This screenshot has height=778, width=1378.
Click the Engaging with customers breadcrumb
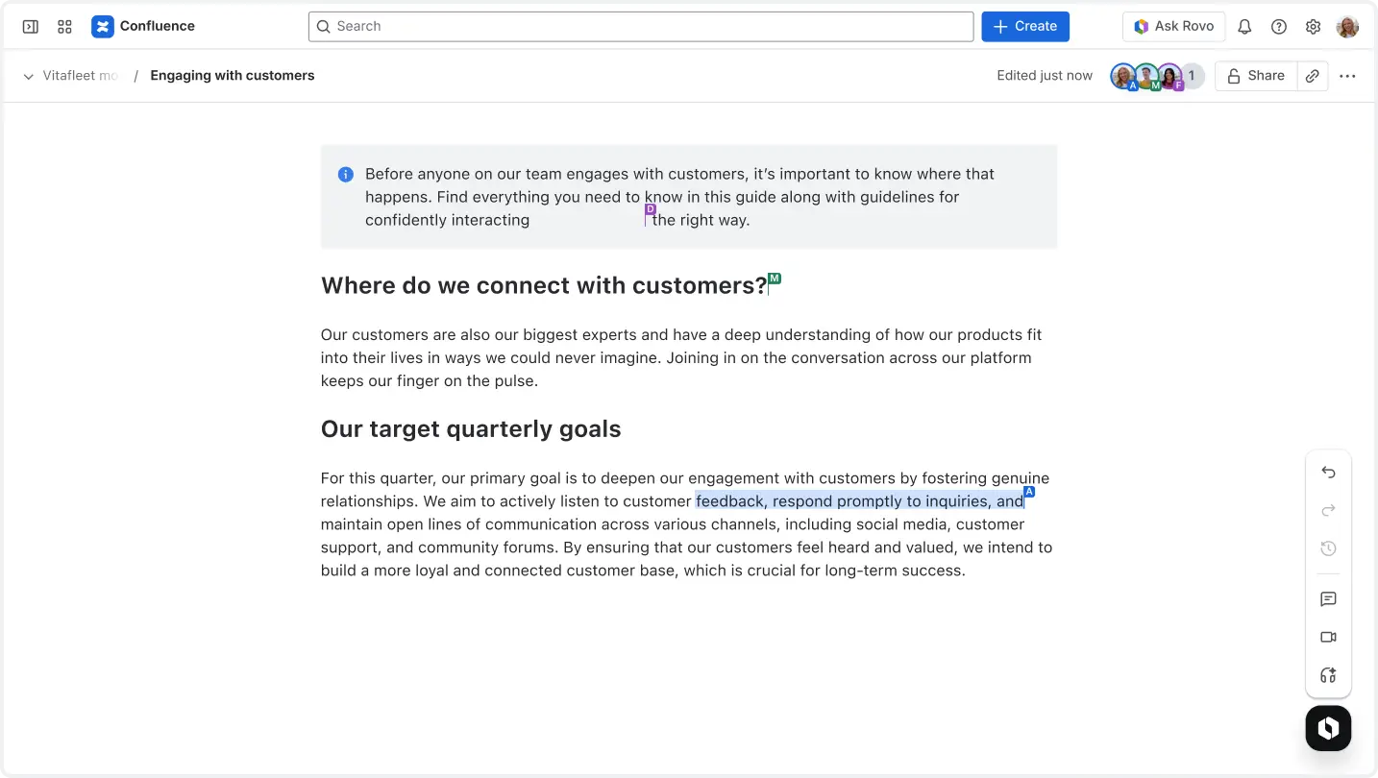pos(233,76)
